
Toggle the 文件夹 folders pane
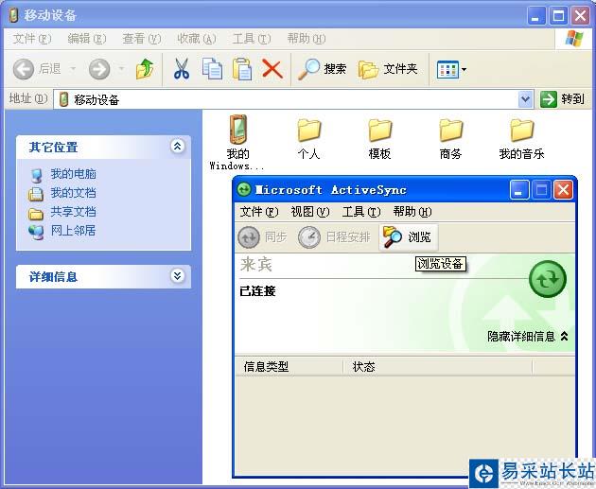388,69
